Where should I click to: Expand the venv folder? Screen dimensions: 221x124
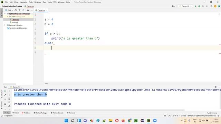[7, 17]
